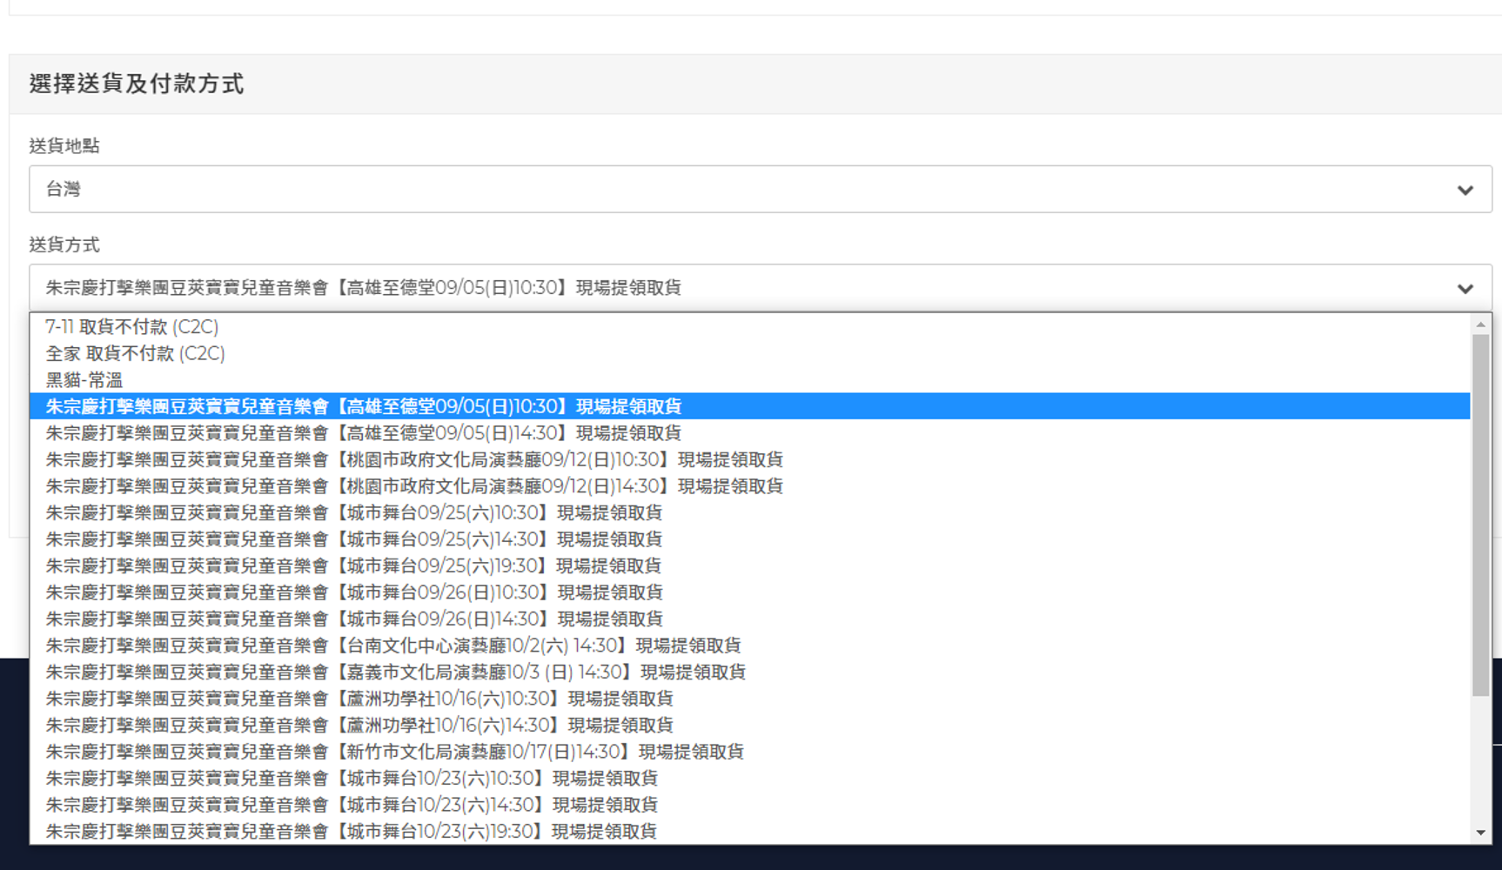Select 城市舞台 09/25 19:30 pickup option
The image size is (1502, 870).
pyautogui.click(x=353, y=565)
